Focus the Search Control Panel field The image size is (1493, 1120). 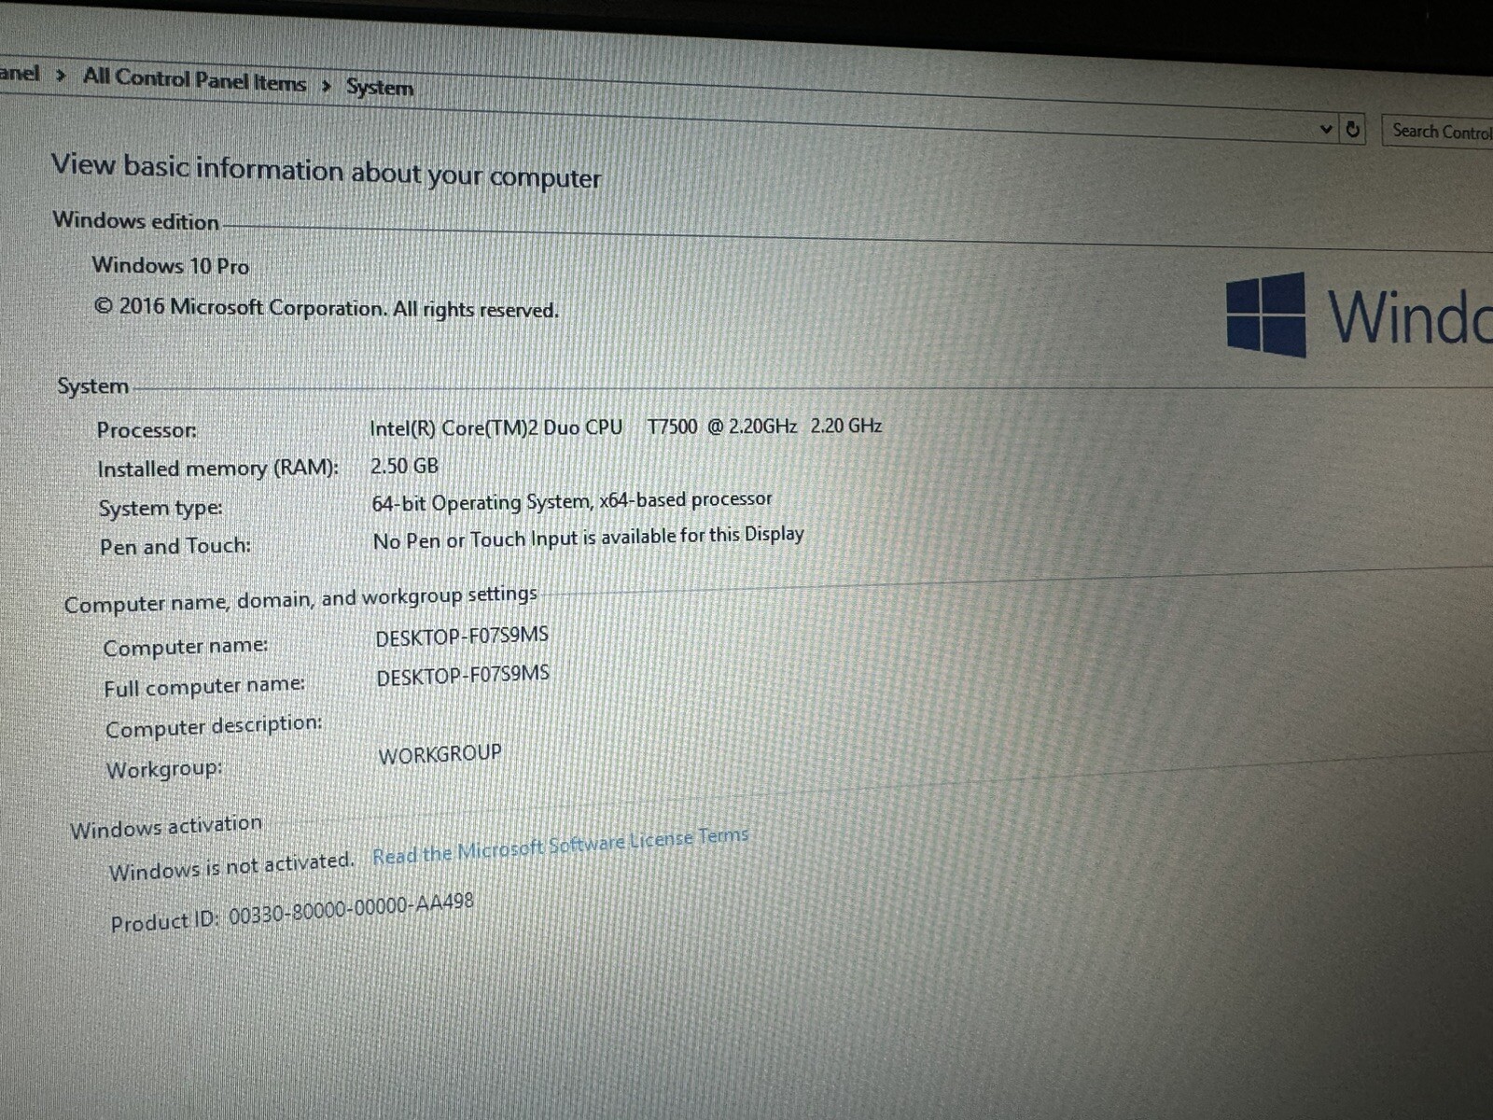[1438, 132]
